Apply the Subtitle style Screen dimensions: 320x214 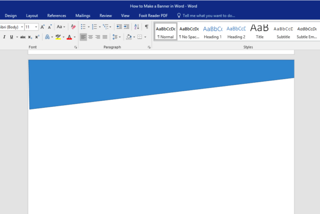coord(283,31)
